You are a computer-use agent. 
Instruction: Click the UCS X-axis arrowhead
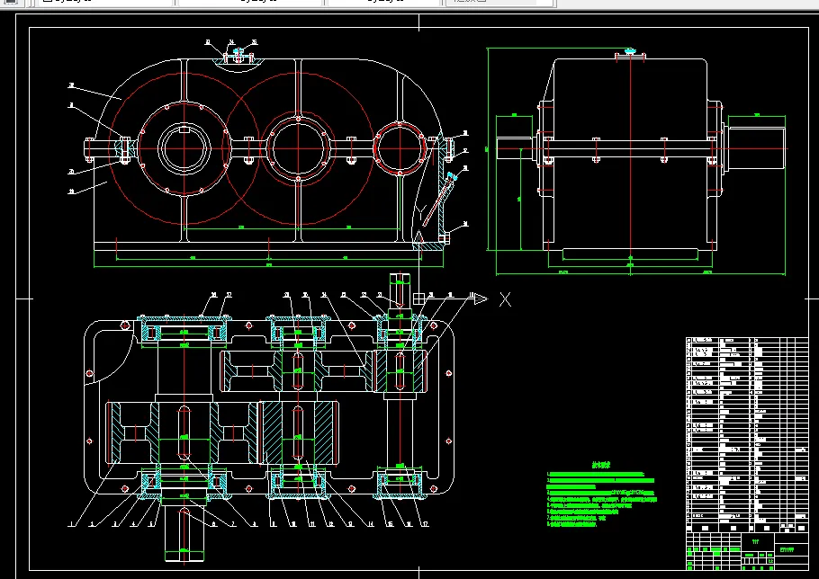pos(481,298)
